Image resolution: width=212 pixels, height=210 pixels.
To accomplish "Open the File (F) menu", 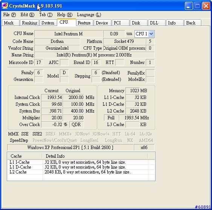I will click(9, 15).
